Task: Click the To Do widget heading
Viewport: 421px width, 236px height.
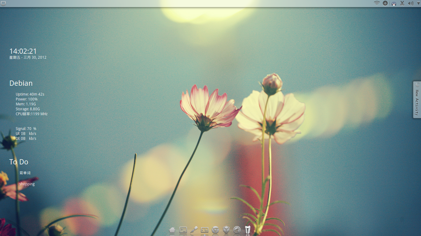Action: pyautogui.click(x=19, y=162)
